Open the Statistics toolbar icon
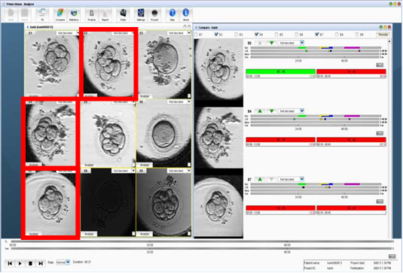Viewport: 403px width, 273px height. (x=74, y=14)
